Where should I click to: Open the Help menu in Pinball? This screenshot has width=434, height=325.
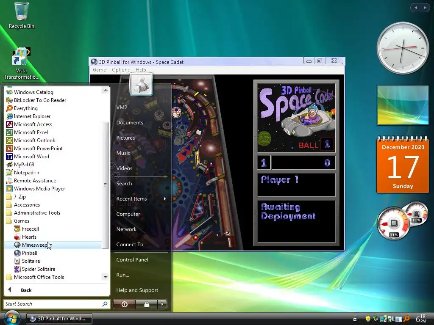pos(141,70)
